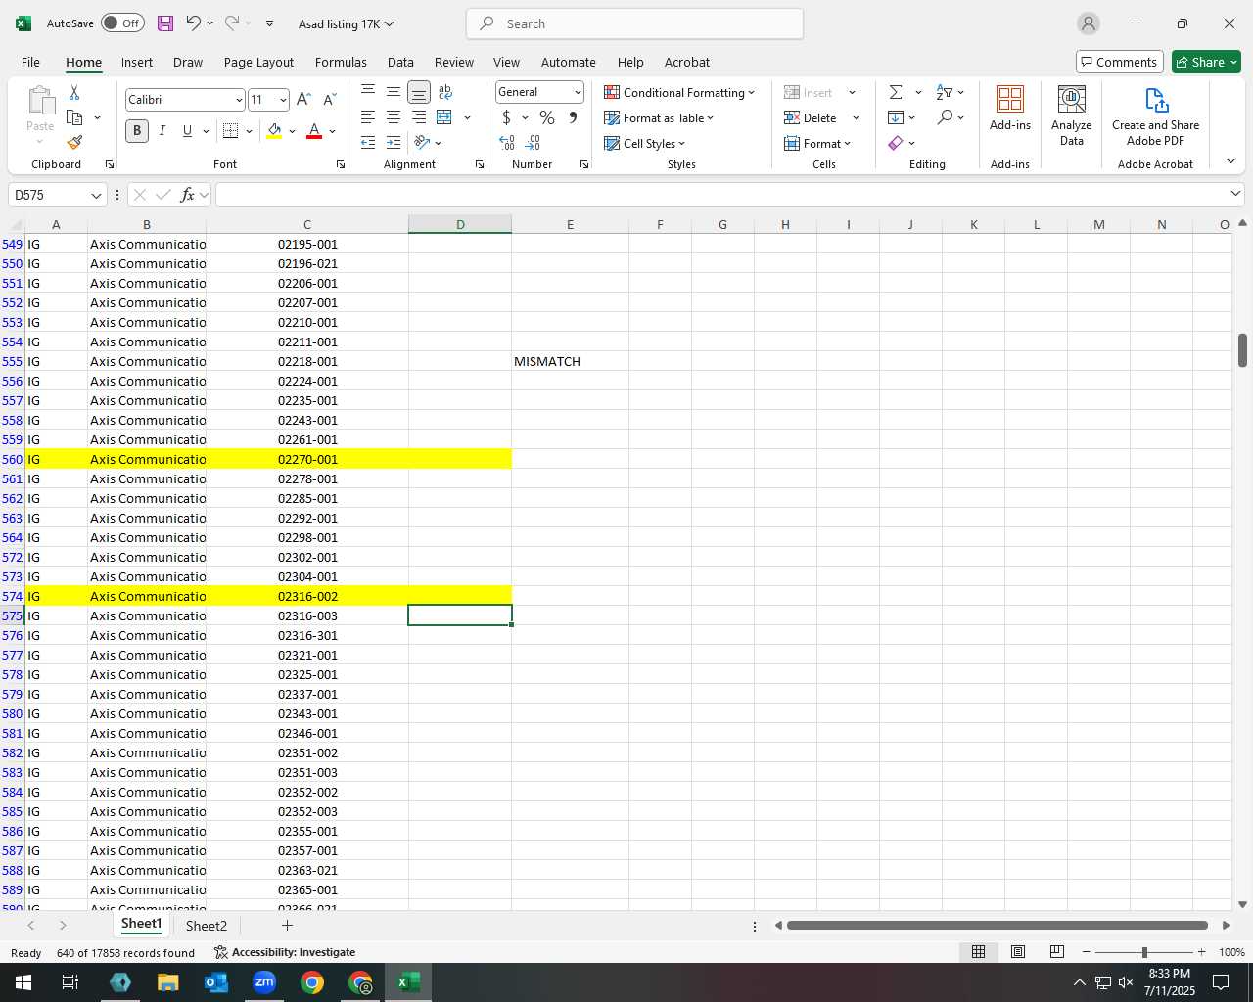Toggle Align Left for cell text
1253x1002 pixels.
368,117
